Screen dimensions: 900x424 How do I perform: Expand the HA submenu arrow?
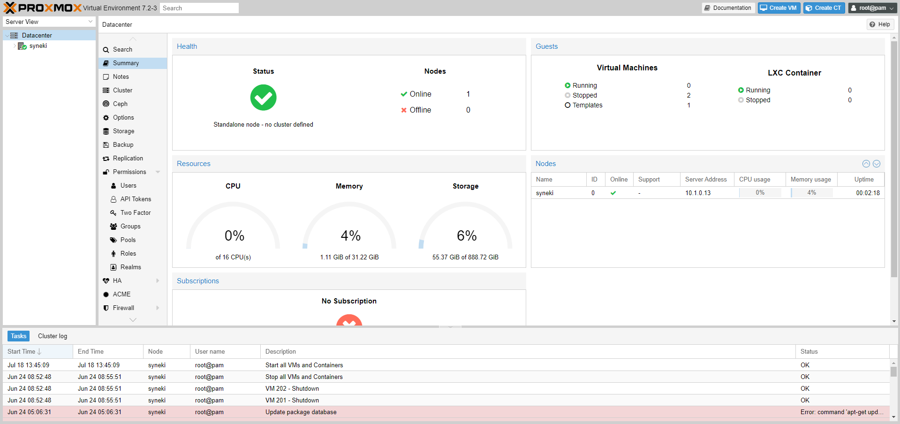[158, 281]
